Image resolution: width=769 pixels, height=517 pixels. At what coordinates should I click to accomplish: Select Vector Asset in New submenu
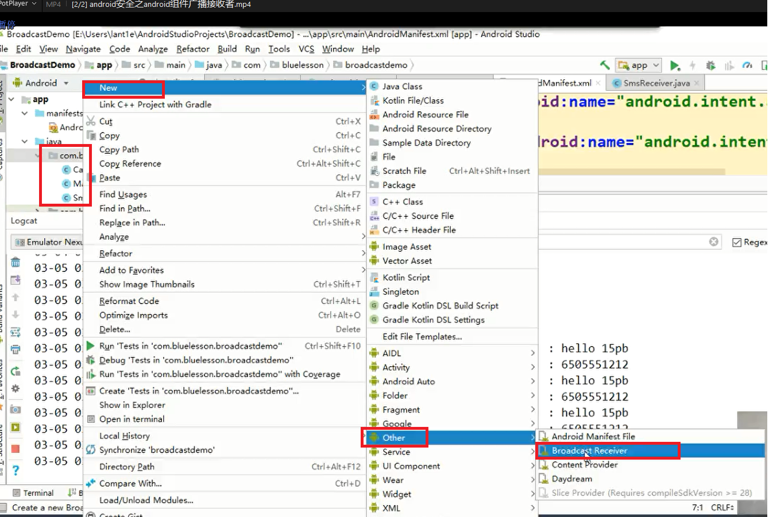click(452, 261)
